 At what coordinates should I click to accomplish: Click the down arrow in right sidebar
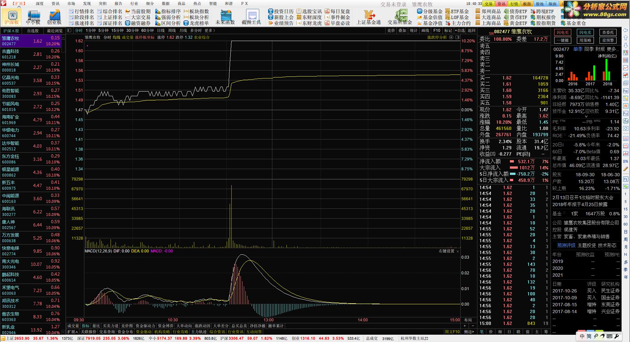click(626, 45)
